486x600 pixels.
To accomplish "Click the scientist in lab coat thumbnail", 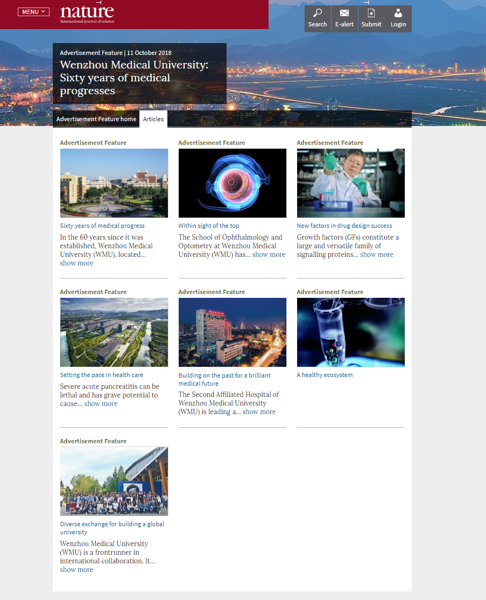I will (x=351, y=183).
